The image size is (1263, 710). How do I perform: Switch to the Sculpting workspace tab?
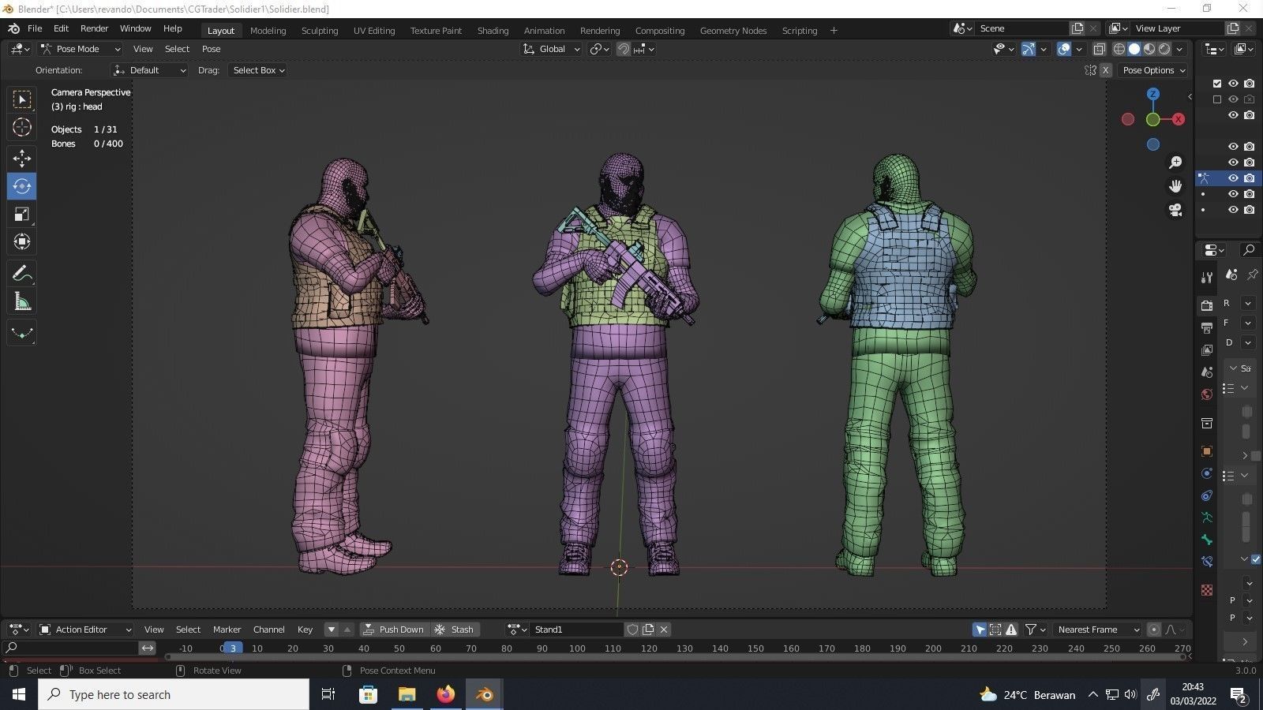tap(320, 31)
